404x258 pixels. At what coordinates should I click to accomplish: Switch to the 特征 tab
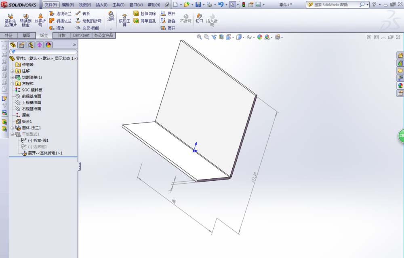click(8, 35)
